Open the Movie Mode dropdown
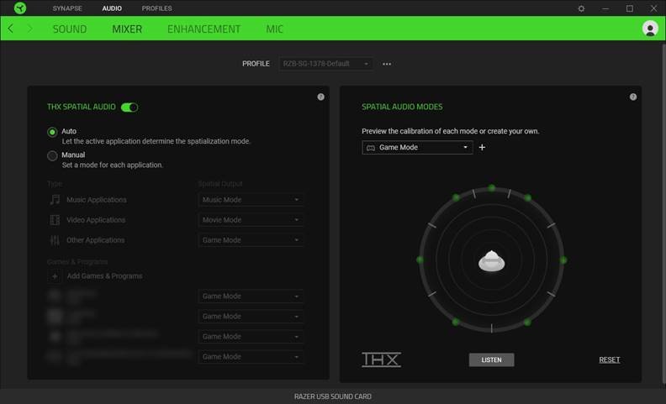The width and height of the screenshot is (666, 404). (x=251, y=220)
